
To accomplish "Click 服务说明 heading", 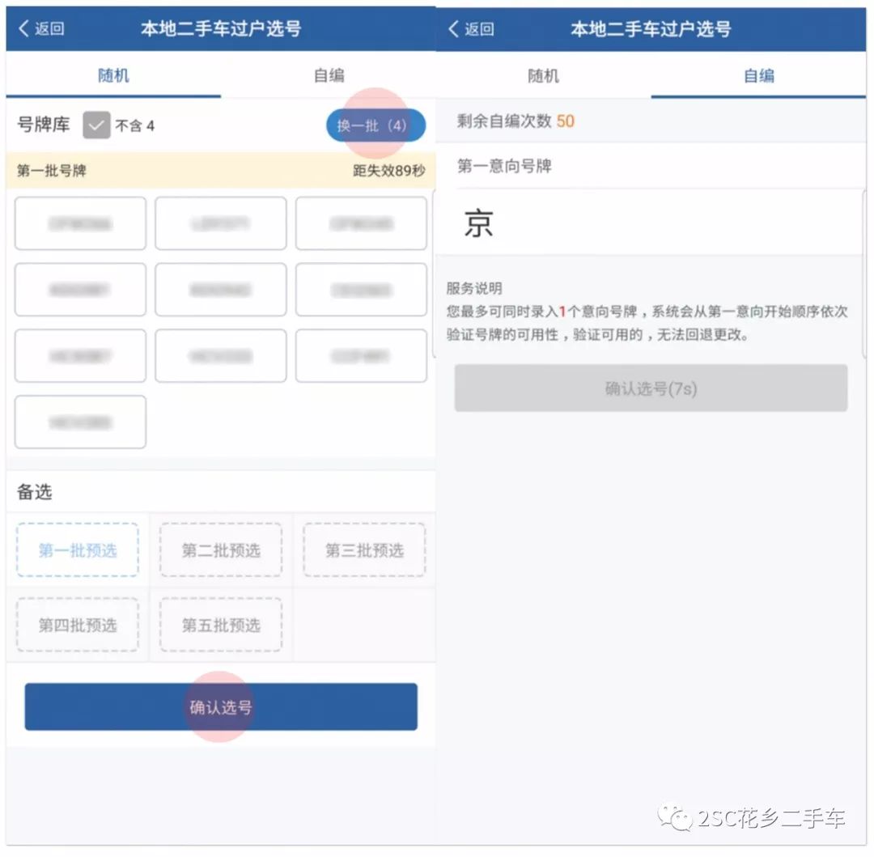I will (x=474, y=288).
